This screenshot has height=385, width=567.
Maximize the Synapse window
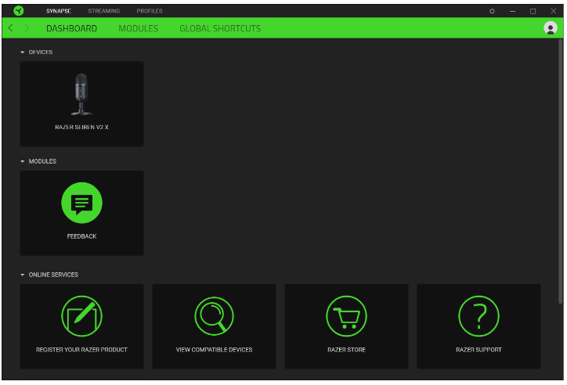point(533,11)
